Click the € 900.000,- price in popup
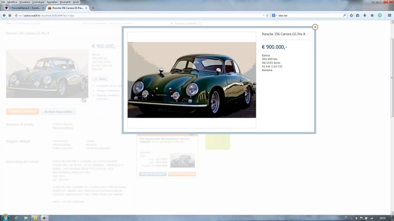Image resolution: width=394 pixels, height=221 pixels. point(274,47)
